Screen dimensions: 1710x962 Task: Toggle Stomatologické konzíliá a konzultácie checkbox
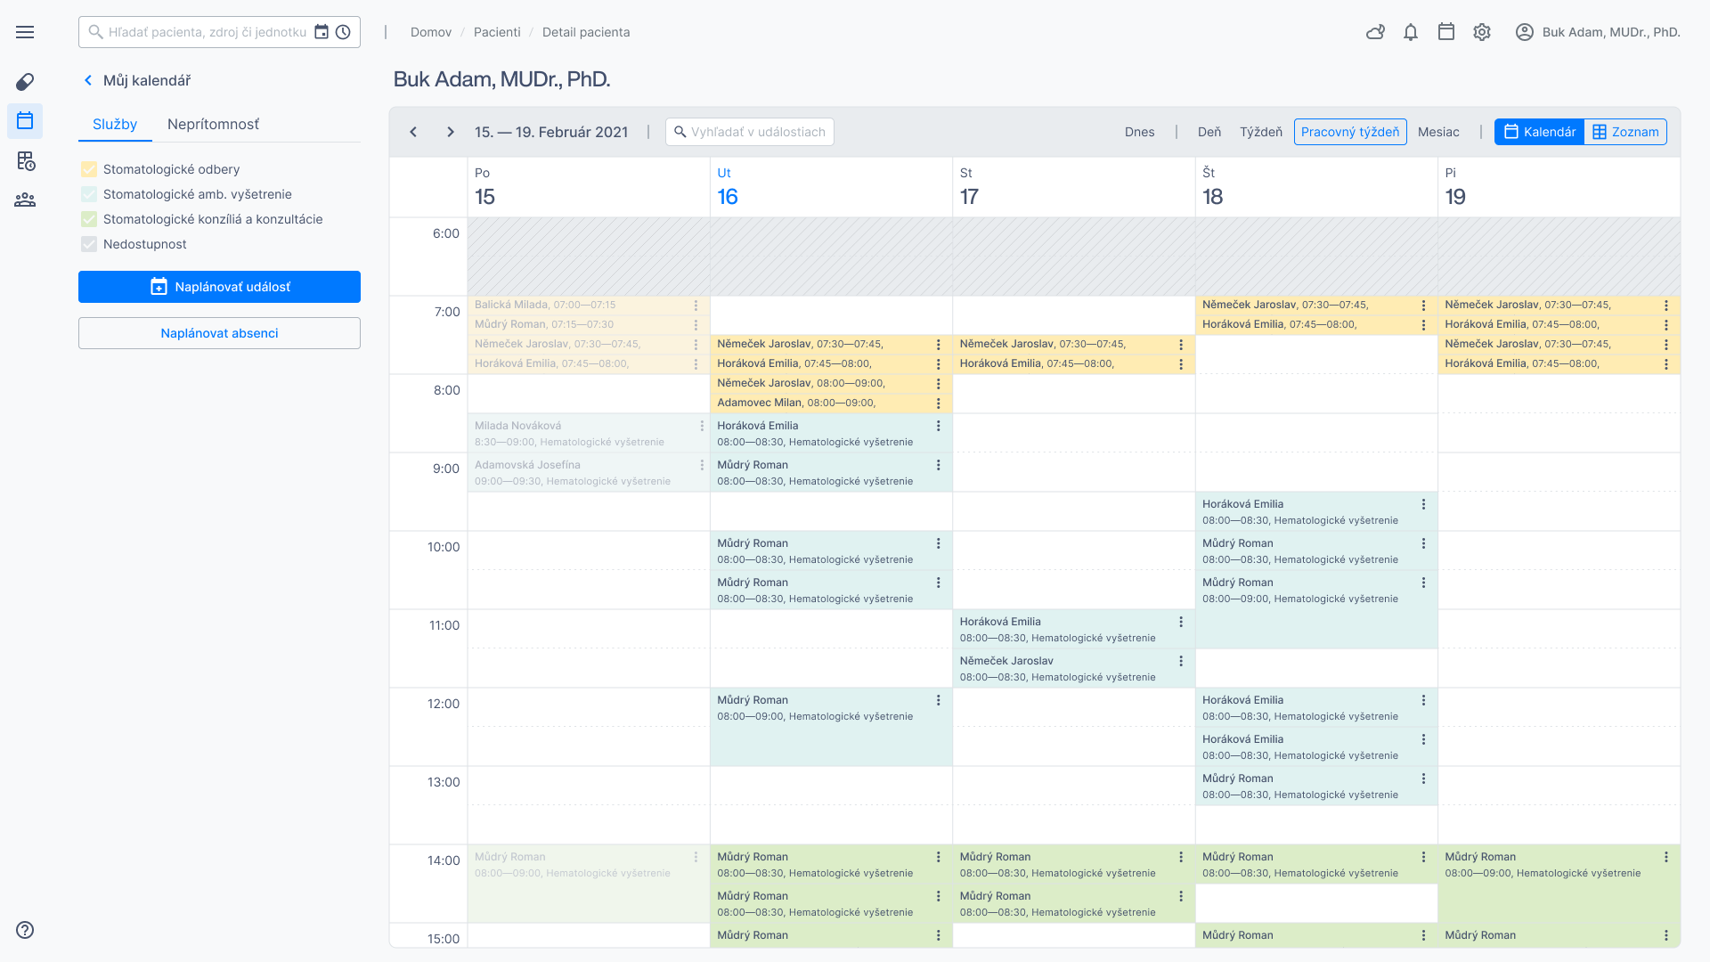click(89, 219)
